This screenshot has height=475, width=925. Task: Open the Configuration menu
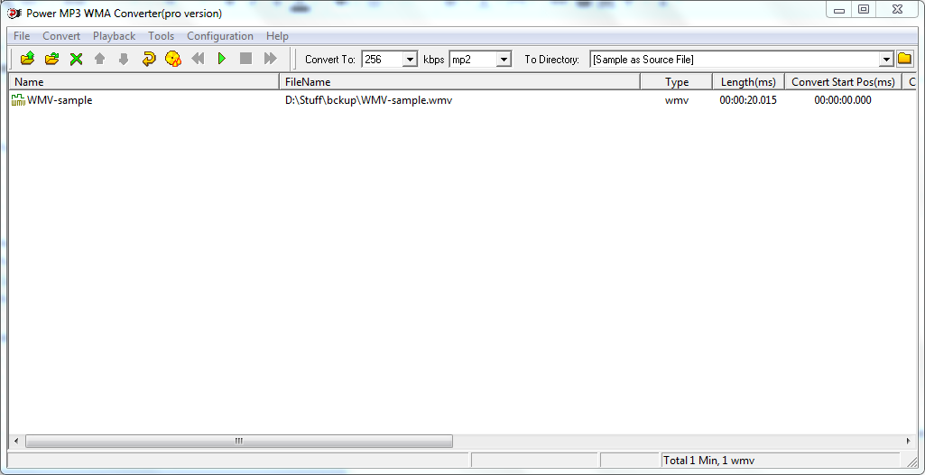point(220,36)
